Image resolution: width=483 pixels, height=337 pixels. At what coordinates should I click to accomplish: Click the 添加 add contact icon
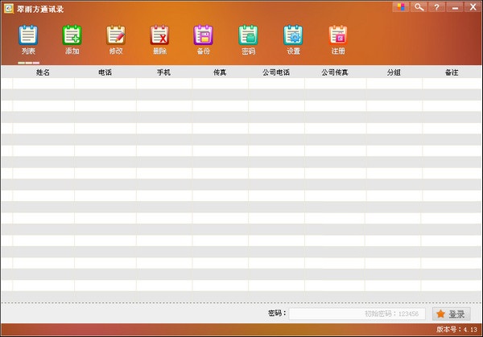72,40
